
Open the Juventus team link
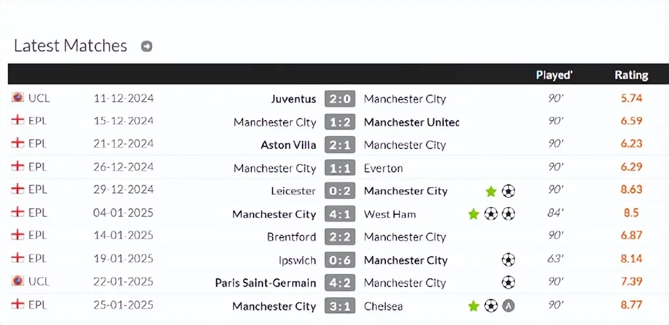click(293, 99)
